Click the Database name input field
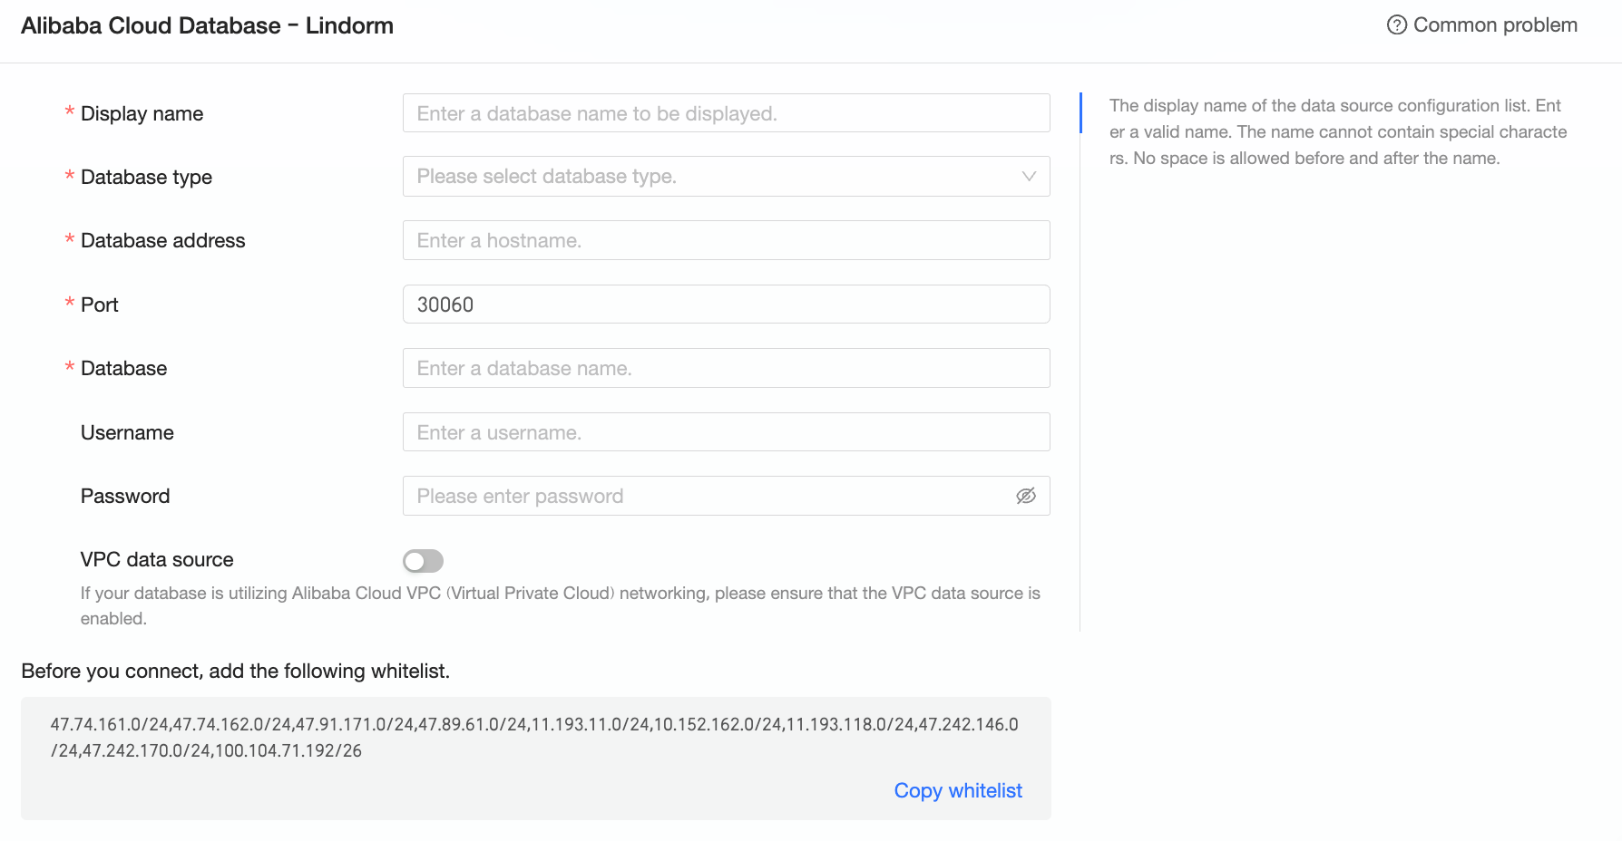1622x841 pixels. 726,368
